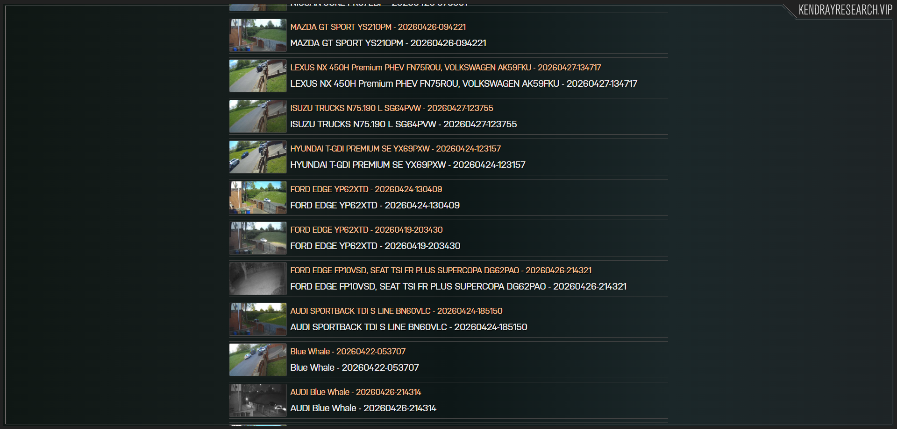Open orange link "AUDI Blue Whale - 20260426-214314"
The height and width of the screenshot is (429, 897).
point(356,392)
